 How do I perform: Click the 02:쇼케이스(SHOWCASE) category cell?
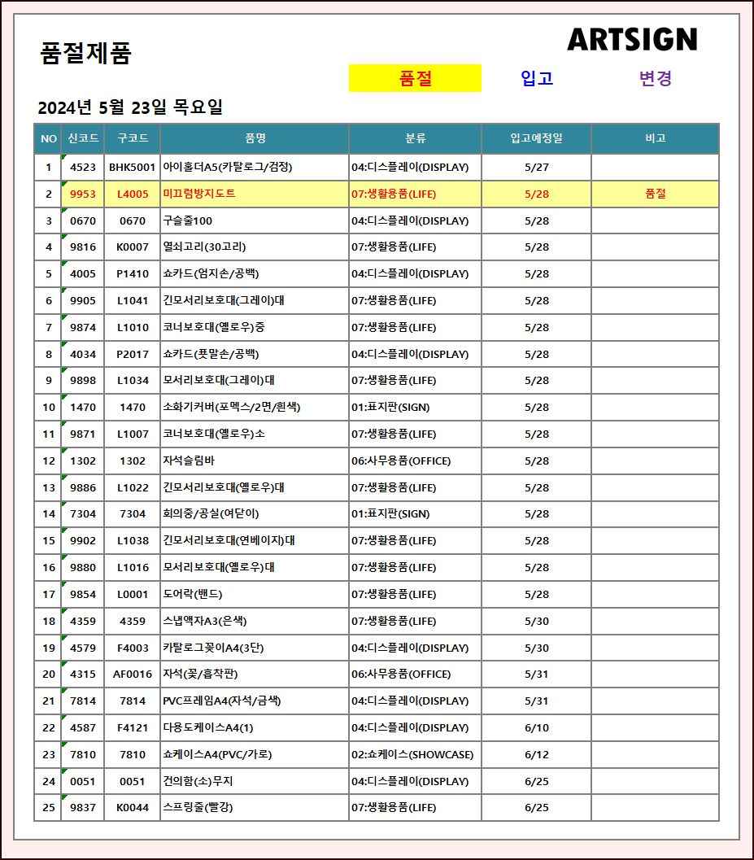pyautogui.click(x=412, y=754)
